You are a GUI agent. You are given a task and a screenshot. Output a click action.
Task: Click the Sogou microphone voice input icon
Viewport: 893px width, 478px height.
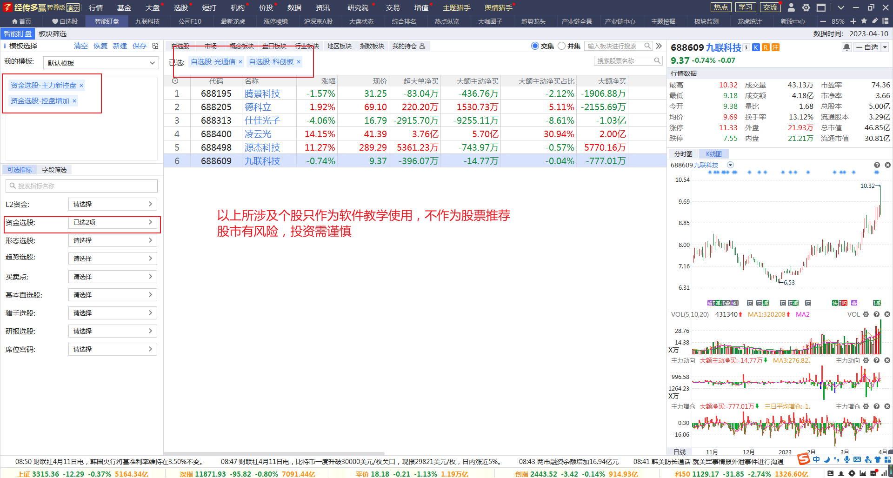pyautogui.click(x=846, y=459)
